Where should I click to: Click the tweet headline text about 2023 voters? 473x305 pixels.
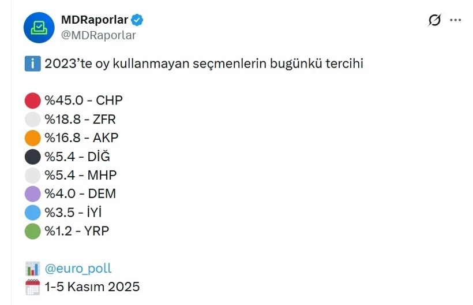(204, 64)
